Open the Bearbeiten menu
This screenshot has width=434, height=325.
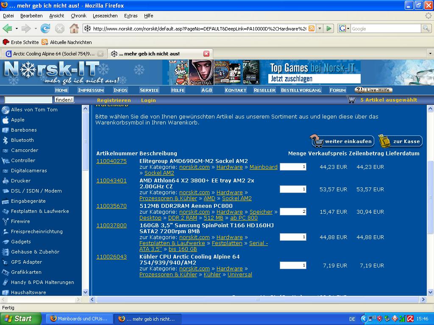click(31, 16)
